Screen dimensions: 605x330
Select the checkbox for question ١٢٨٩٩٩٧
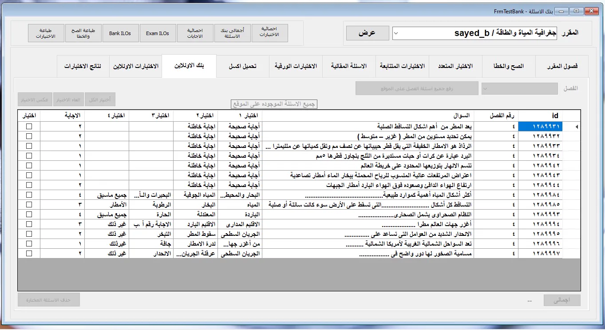[x=29, y=254]
